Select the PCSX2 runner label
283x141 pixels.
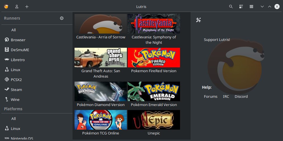coord(16,80)
